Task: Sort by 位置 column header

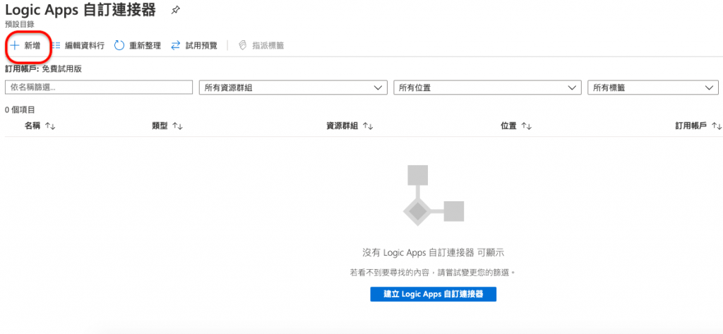Action: pos(516,126)
